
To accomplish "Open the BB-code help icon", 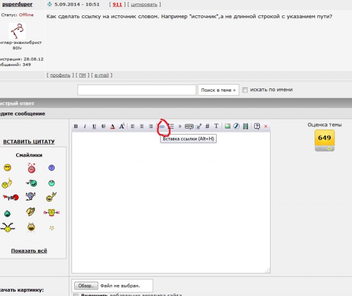I will click(257, 126).
